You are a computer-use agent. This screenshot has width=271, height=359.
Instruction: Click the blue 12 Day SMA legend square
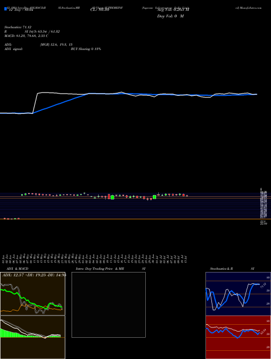[5, 9]
